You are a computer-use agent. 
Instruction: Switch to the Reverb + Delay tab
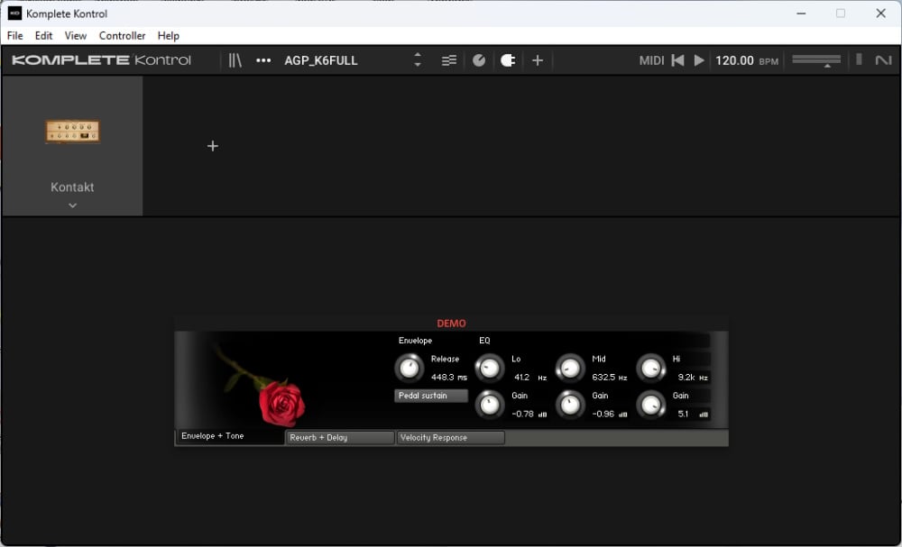point(340,437)
